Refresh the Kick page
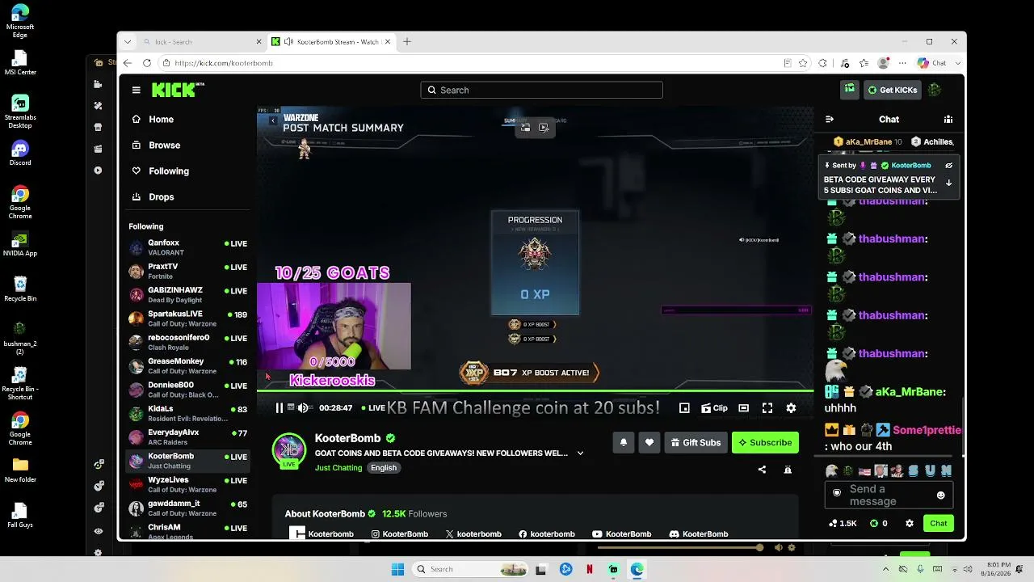Viewport: 1034px width, 582px height. 147,63
